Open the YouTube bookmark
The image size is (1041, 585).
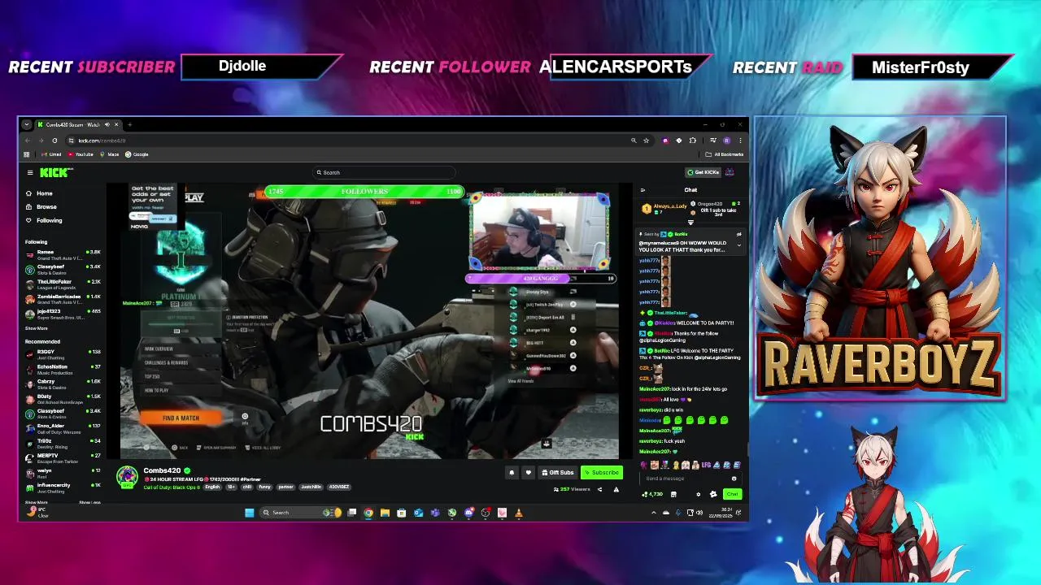(81, 154)
